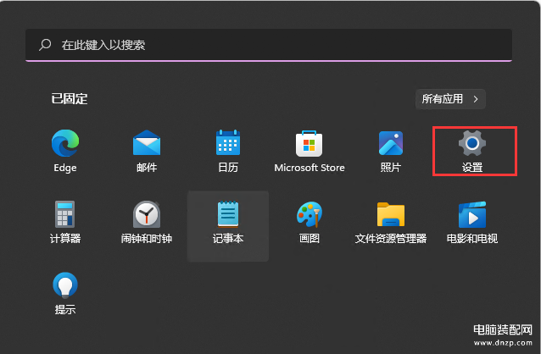Launch 闹钟和时钟 clock app
The image size is (541, 354).
147,214
